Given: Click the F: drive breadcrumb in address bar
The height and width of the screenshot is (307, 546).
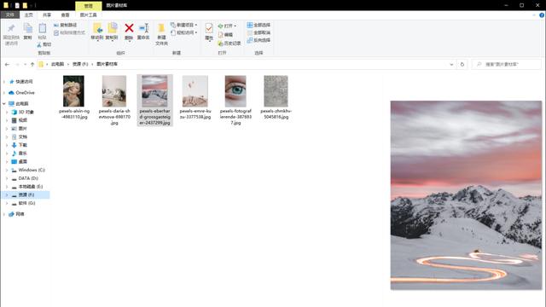Looking at the screenshot, I should [80, 65].
